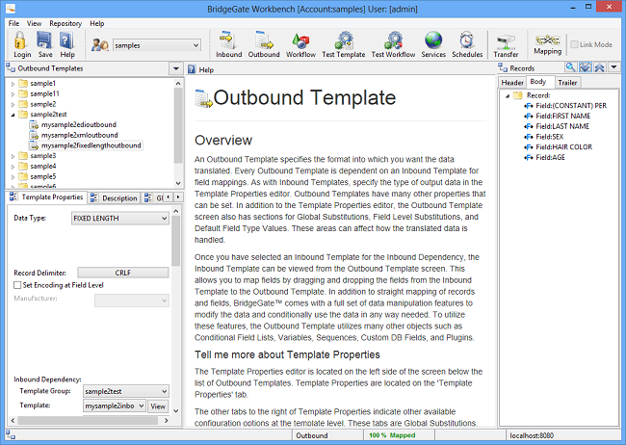
Task: Select mysample2fixedlengthoutbound template
Action: (x=91, y=145)
